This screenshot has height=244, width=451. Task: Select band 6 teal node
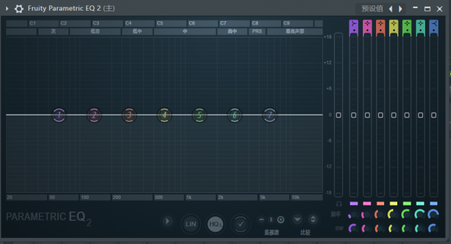coord(234,115)
